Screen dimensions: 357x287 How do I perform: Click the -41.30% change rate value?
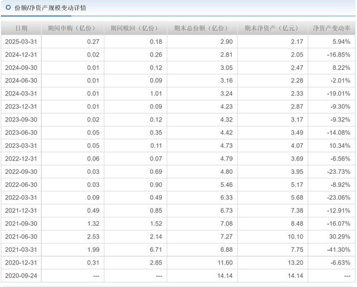pyautogui.click(x=339, y=250)
